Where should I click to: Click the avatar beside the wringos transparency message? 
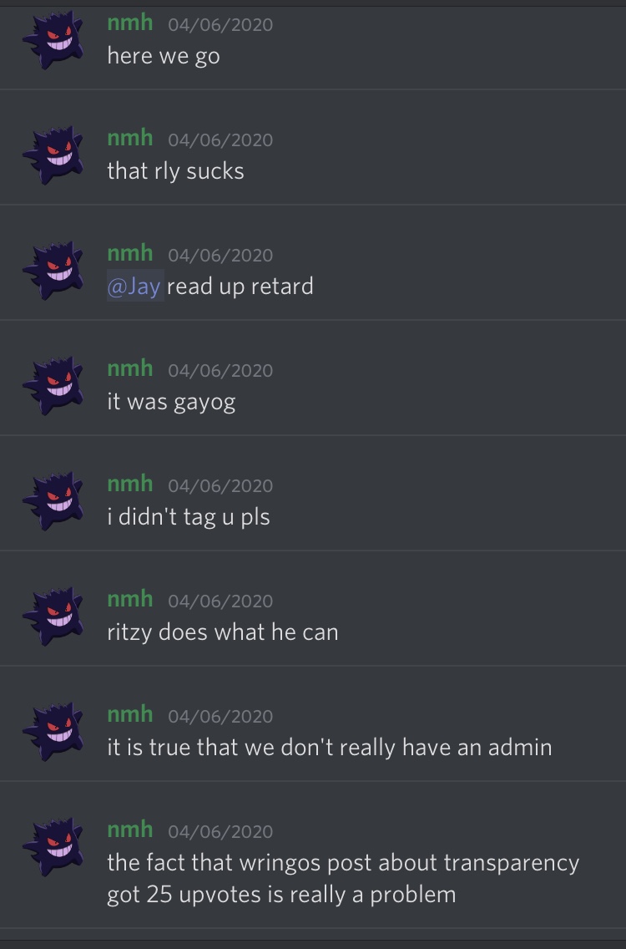pyautogui.click(x=53, y=847)
